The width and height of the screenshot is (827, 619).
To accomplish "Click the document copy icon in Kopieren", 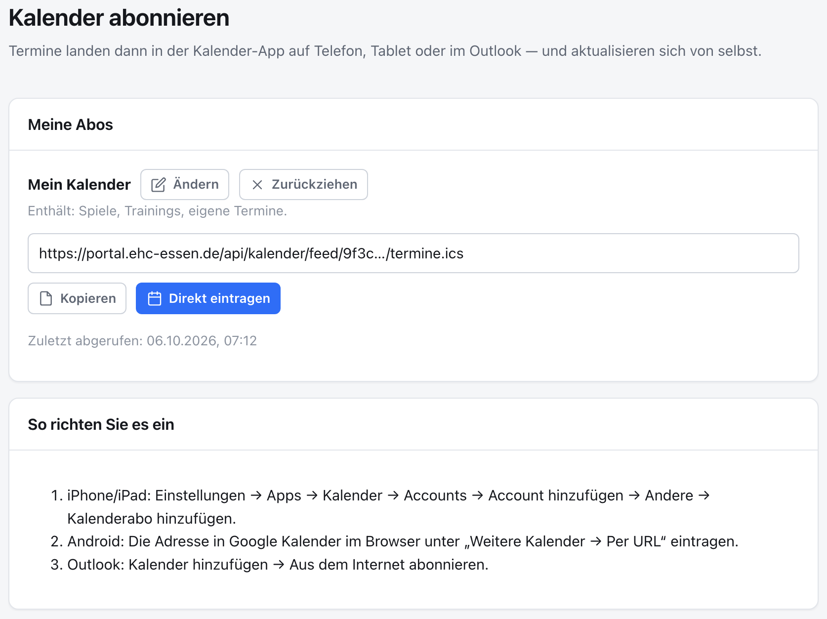I will point(46,298).
